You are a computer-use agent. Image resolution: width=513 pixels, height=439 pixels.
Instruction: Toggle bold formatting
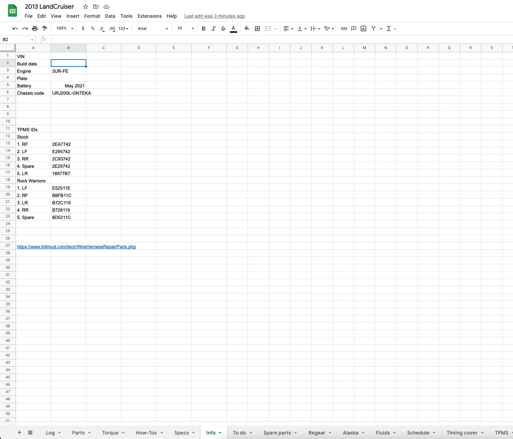coord(203,29)
